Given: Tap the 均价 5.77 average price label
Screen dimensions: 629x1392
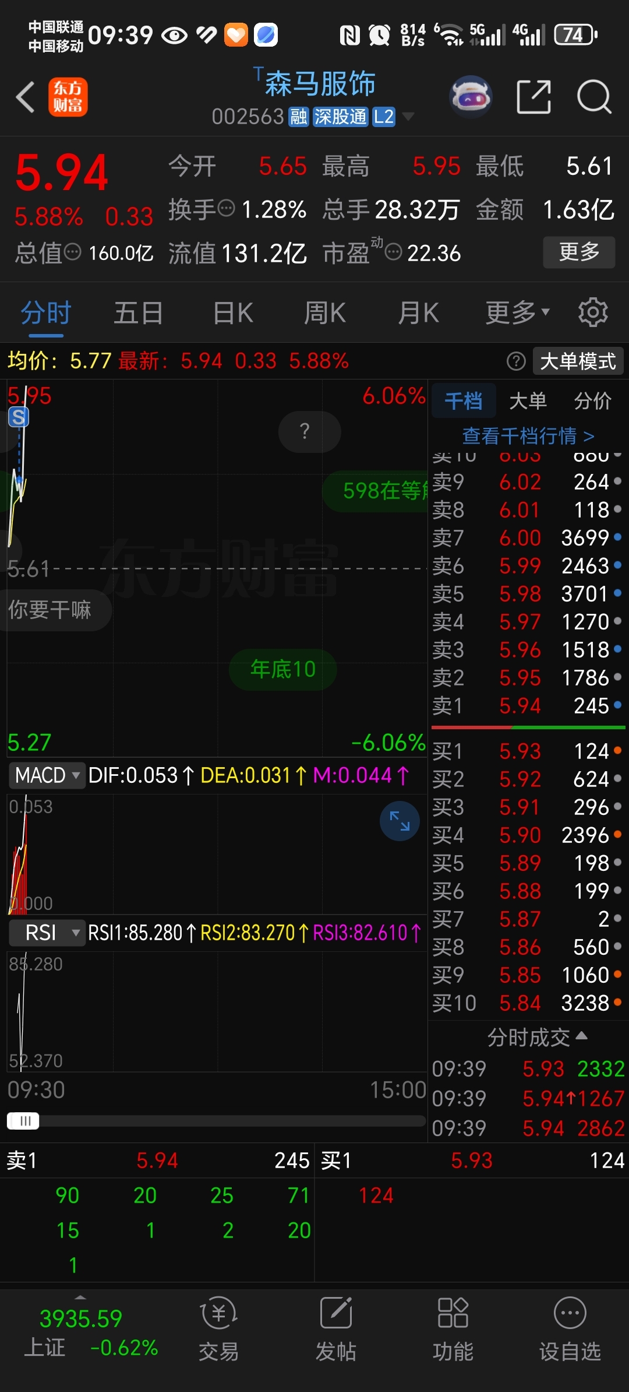Looking at the screenshot, I should tap(59, 361).
